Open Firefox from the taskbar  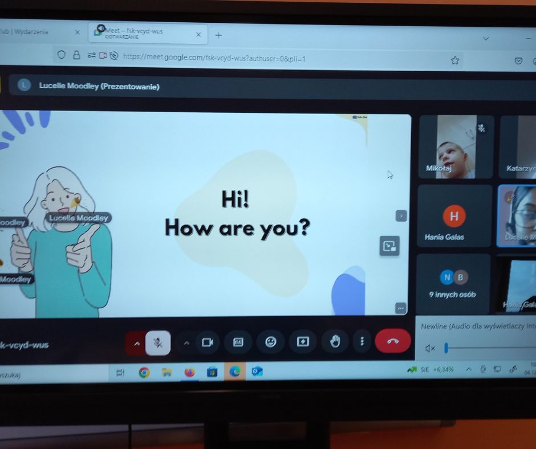tap(189, 372)
